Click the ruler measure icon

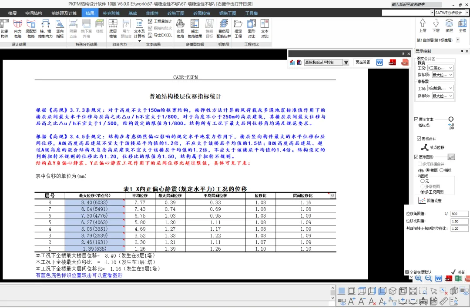point(443,301)
